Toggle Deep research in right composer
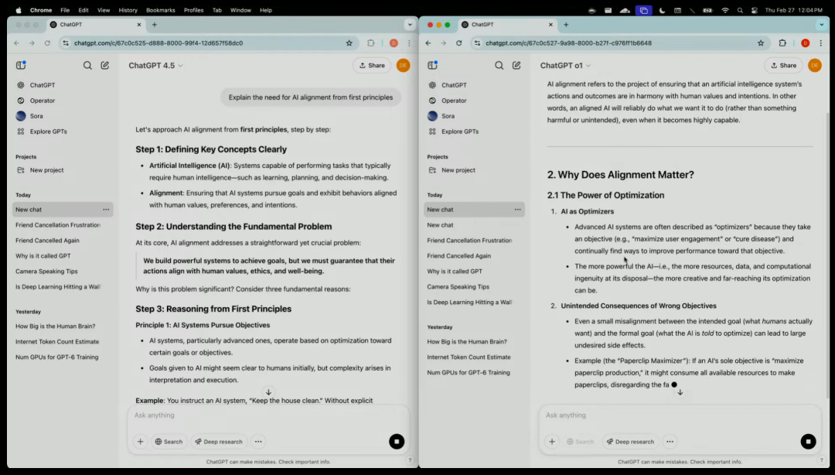 click(x=631, y=442)
